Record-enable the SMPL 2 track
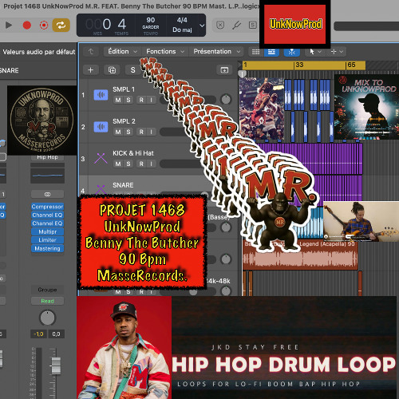 click(x=141, y=132)
